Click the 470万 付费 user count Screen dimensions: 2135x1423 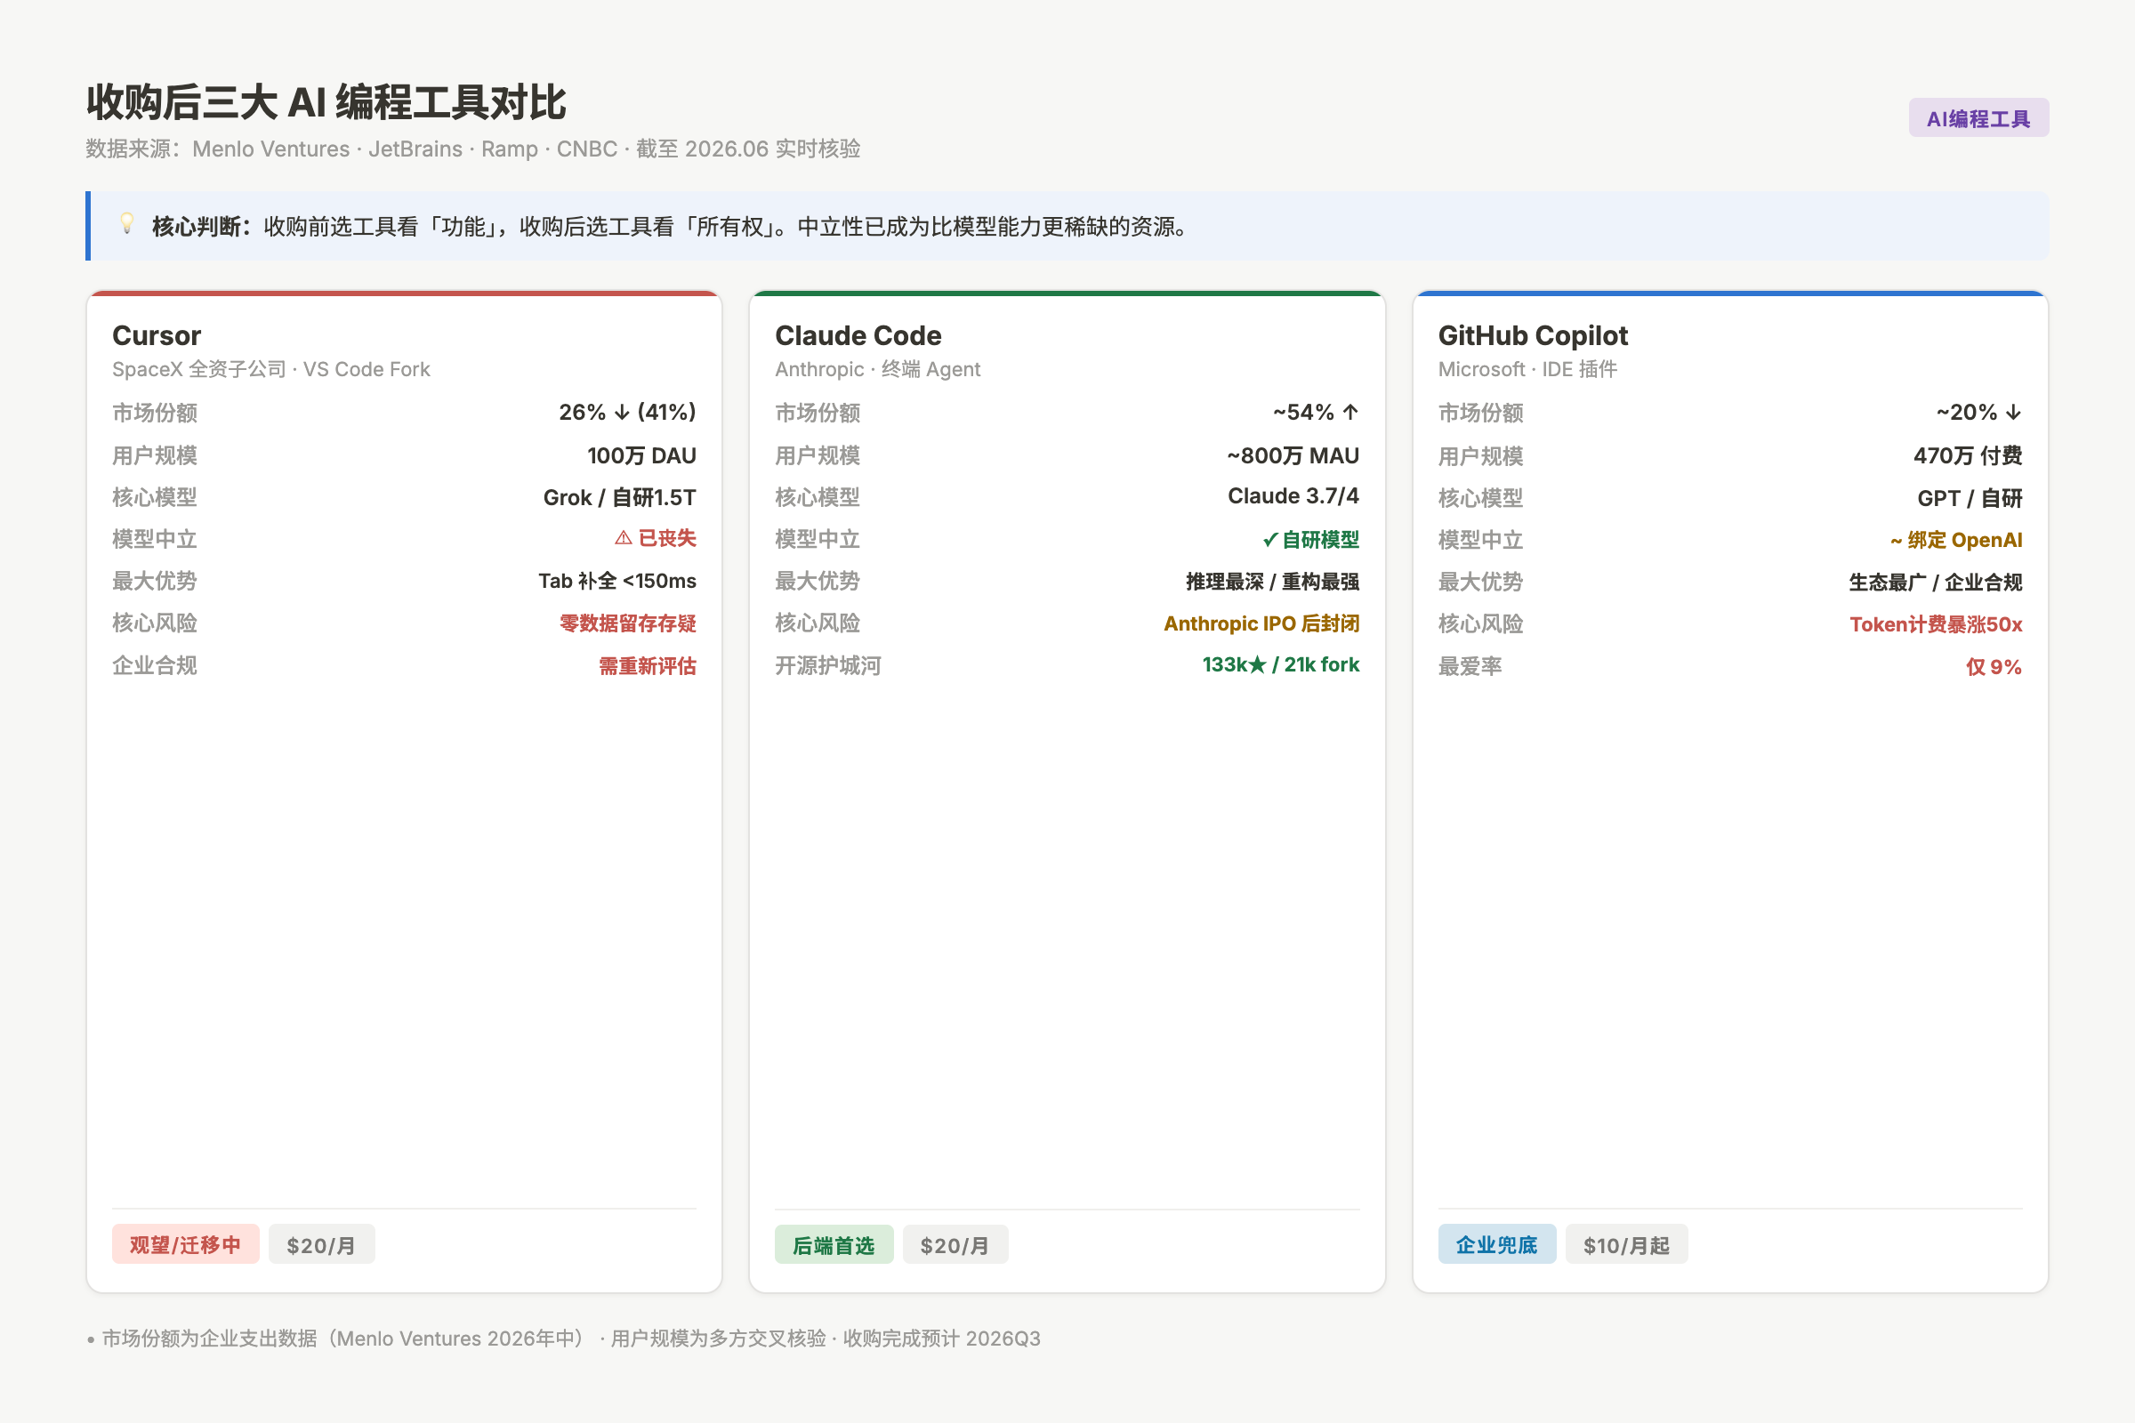(x=1968, y=455)
